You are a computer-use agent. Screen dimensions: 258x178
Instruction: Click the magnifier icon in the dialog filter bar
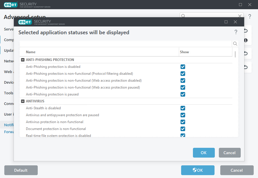click(235, 44)
